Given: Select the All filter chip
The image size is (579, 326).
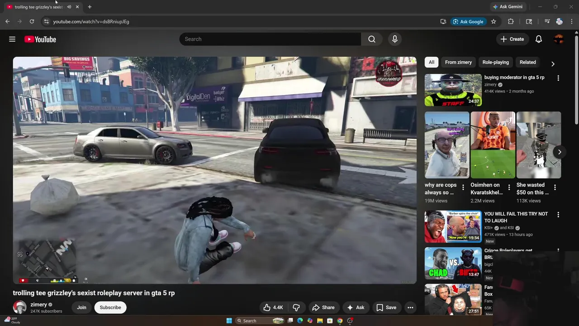Looking at the screenshot, I should click(432, 62).
